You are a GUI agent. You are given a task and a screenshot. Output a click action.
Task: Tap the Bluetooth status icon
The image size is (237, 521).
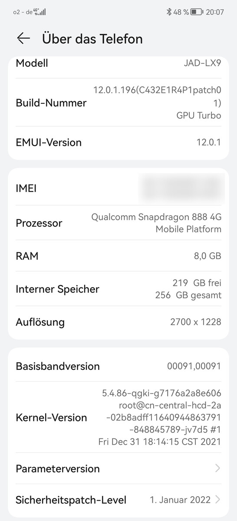click(169, 12)
